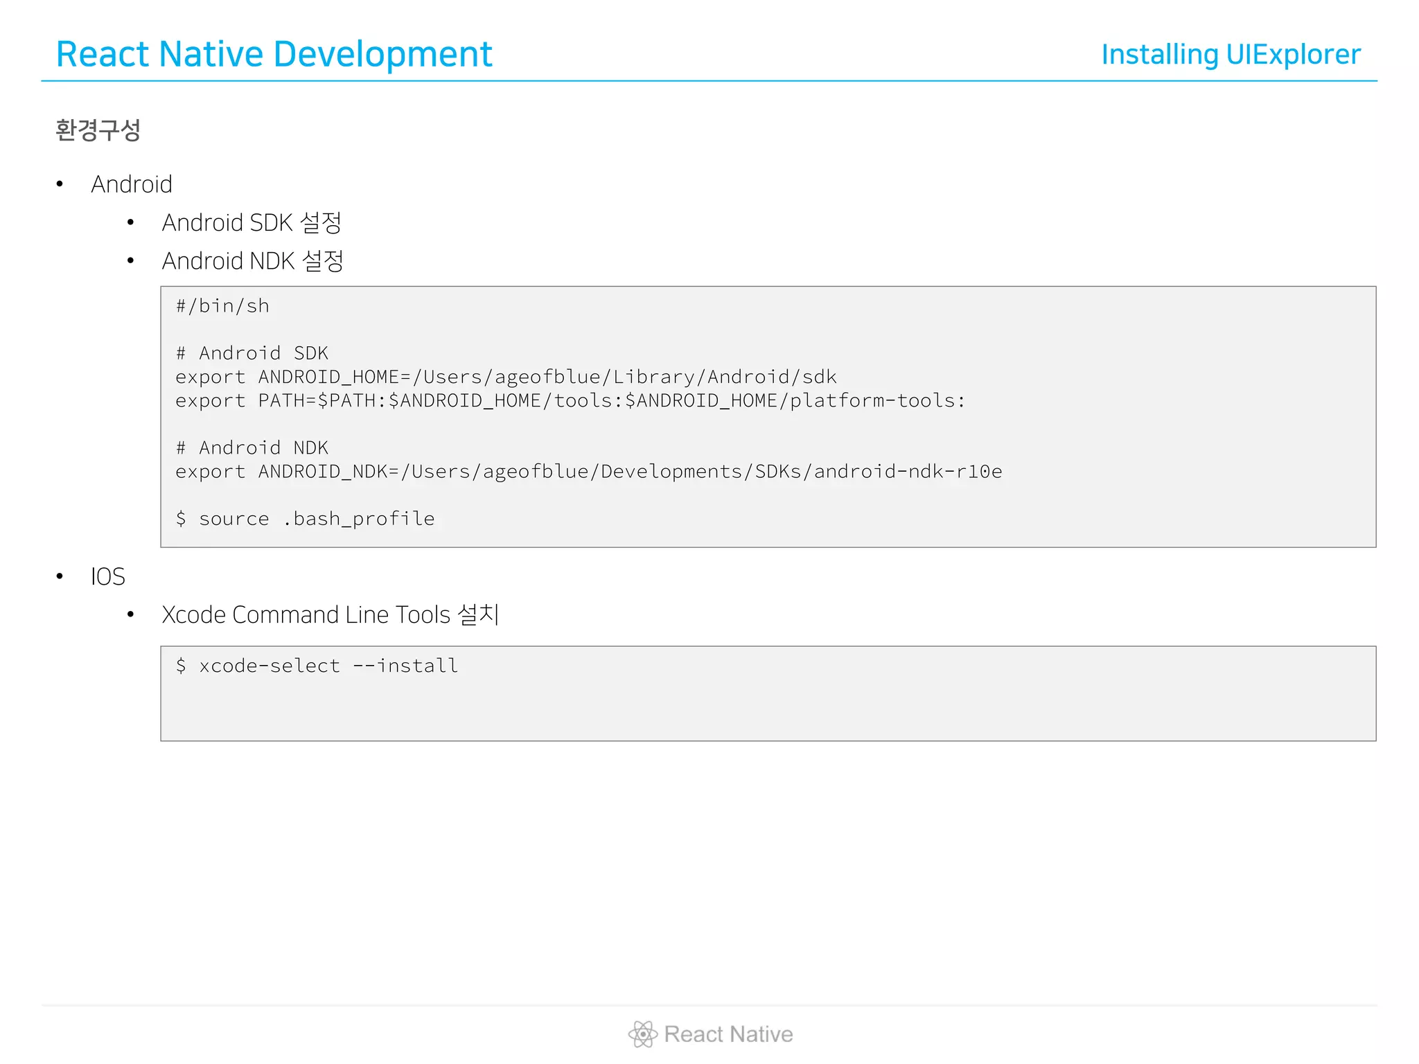Click the Installing UIExplorer heading

pos(1231,55)
